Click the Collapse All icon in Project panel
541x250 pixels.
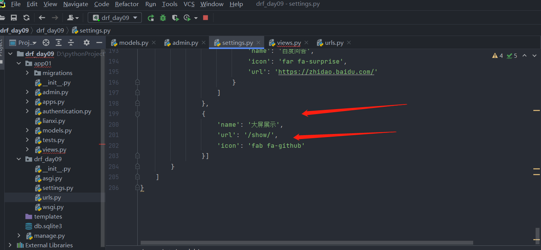pos(71,42)
